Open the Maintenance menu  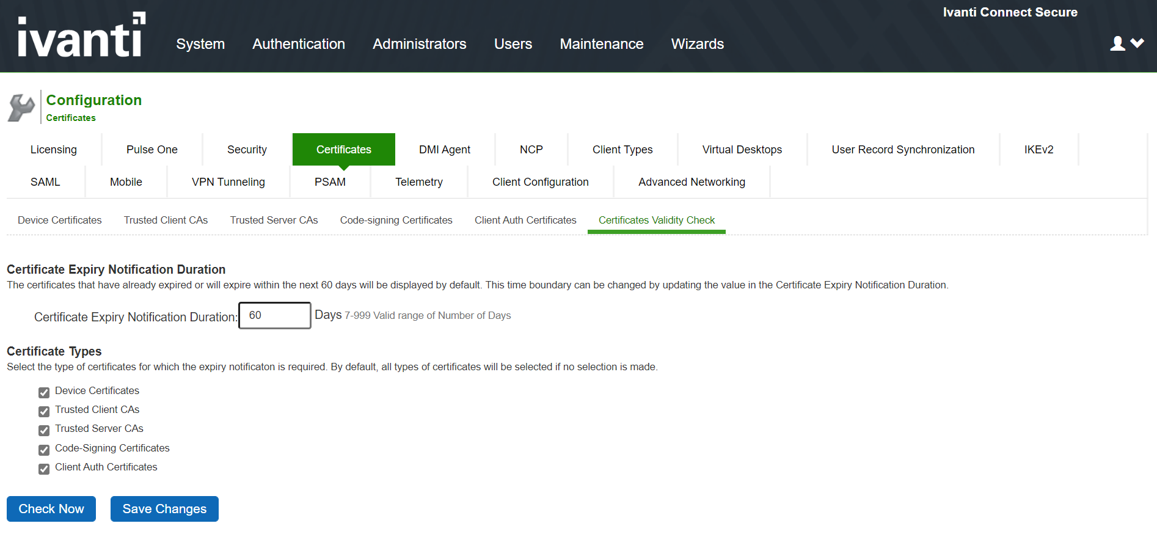pyautogui.click(x=602, y=44)
